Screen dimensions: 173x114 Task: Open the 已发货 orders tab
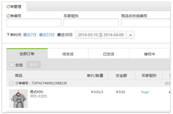point(109,54)
